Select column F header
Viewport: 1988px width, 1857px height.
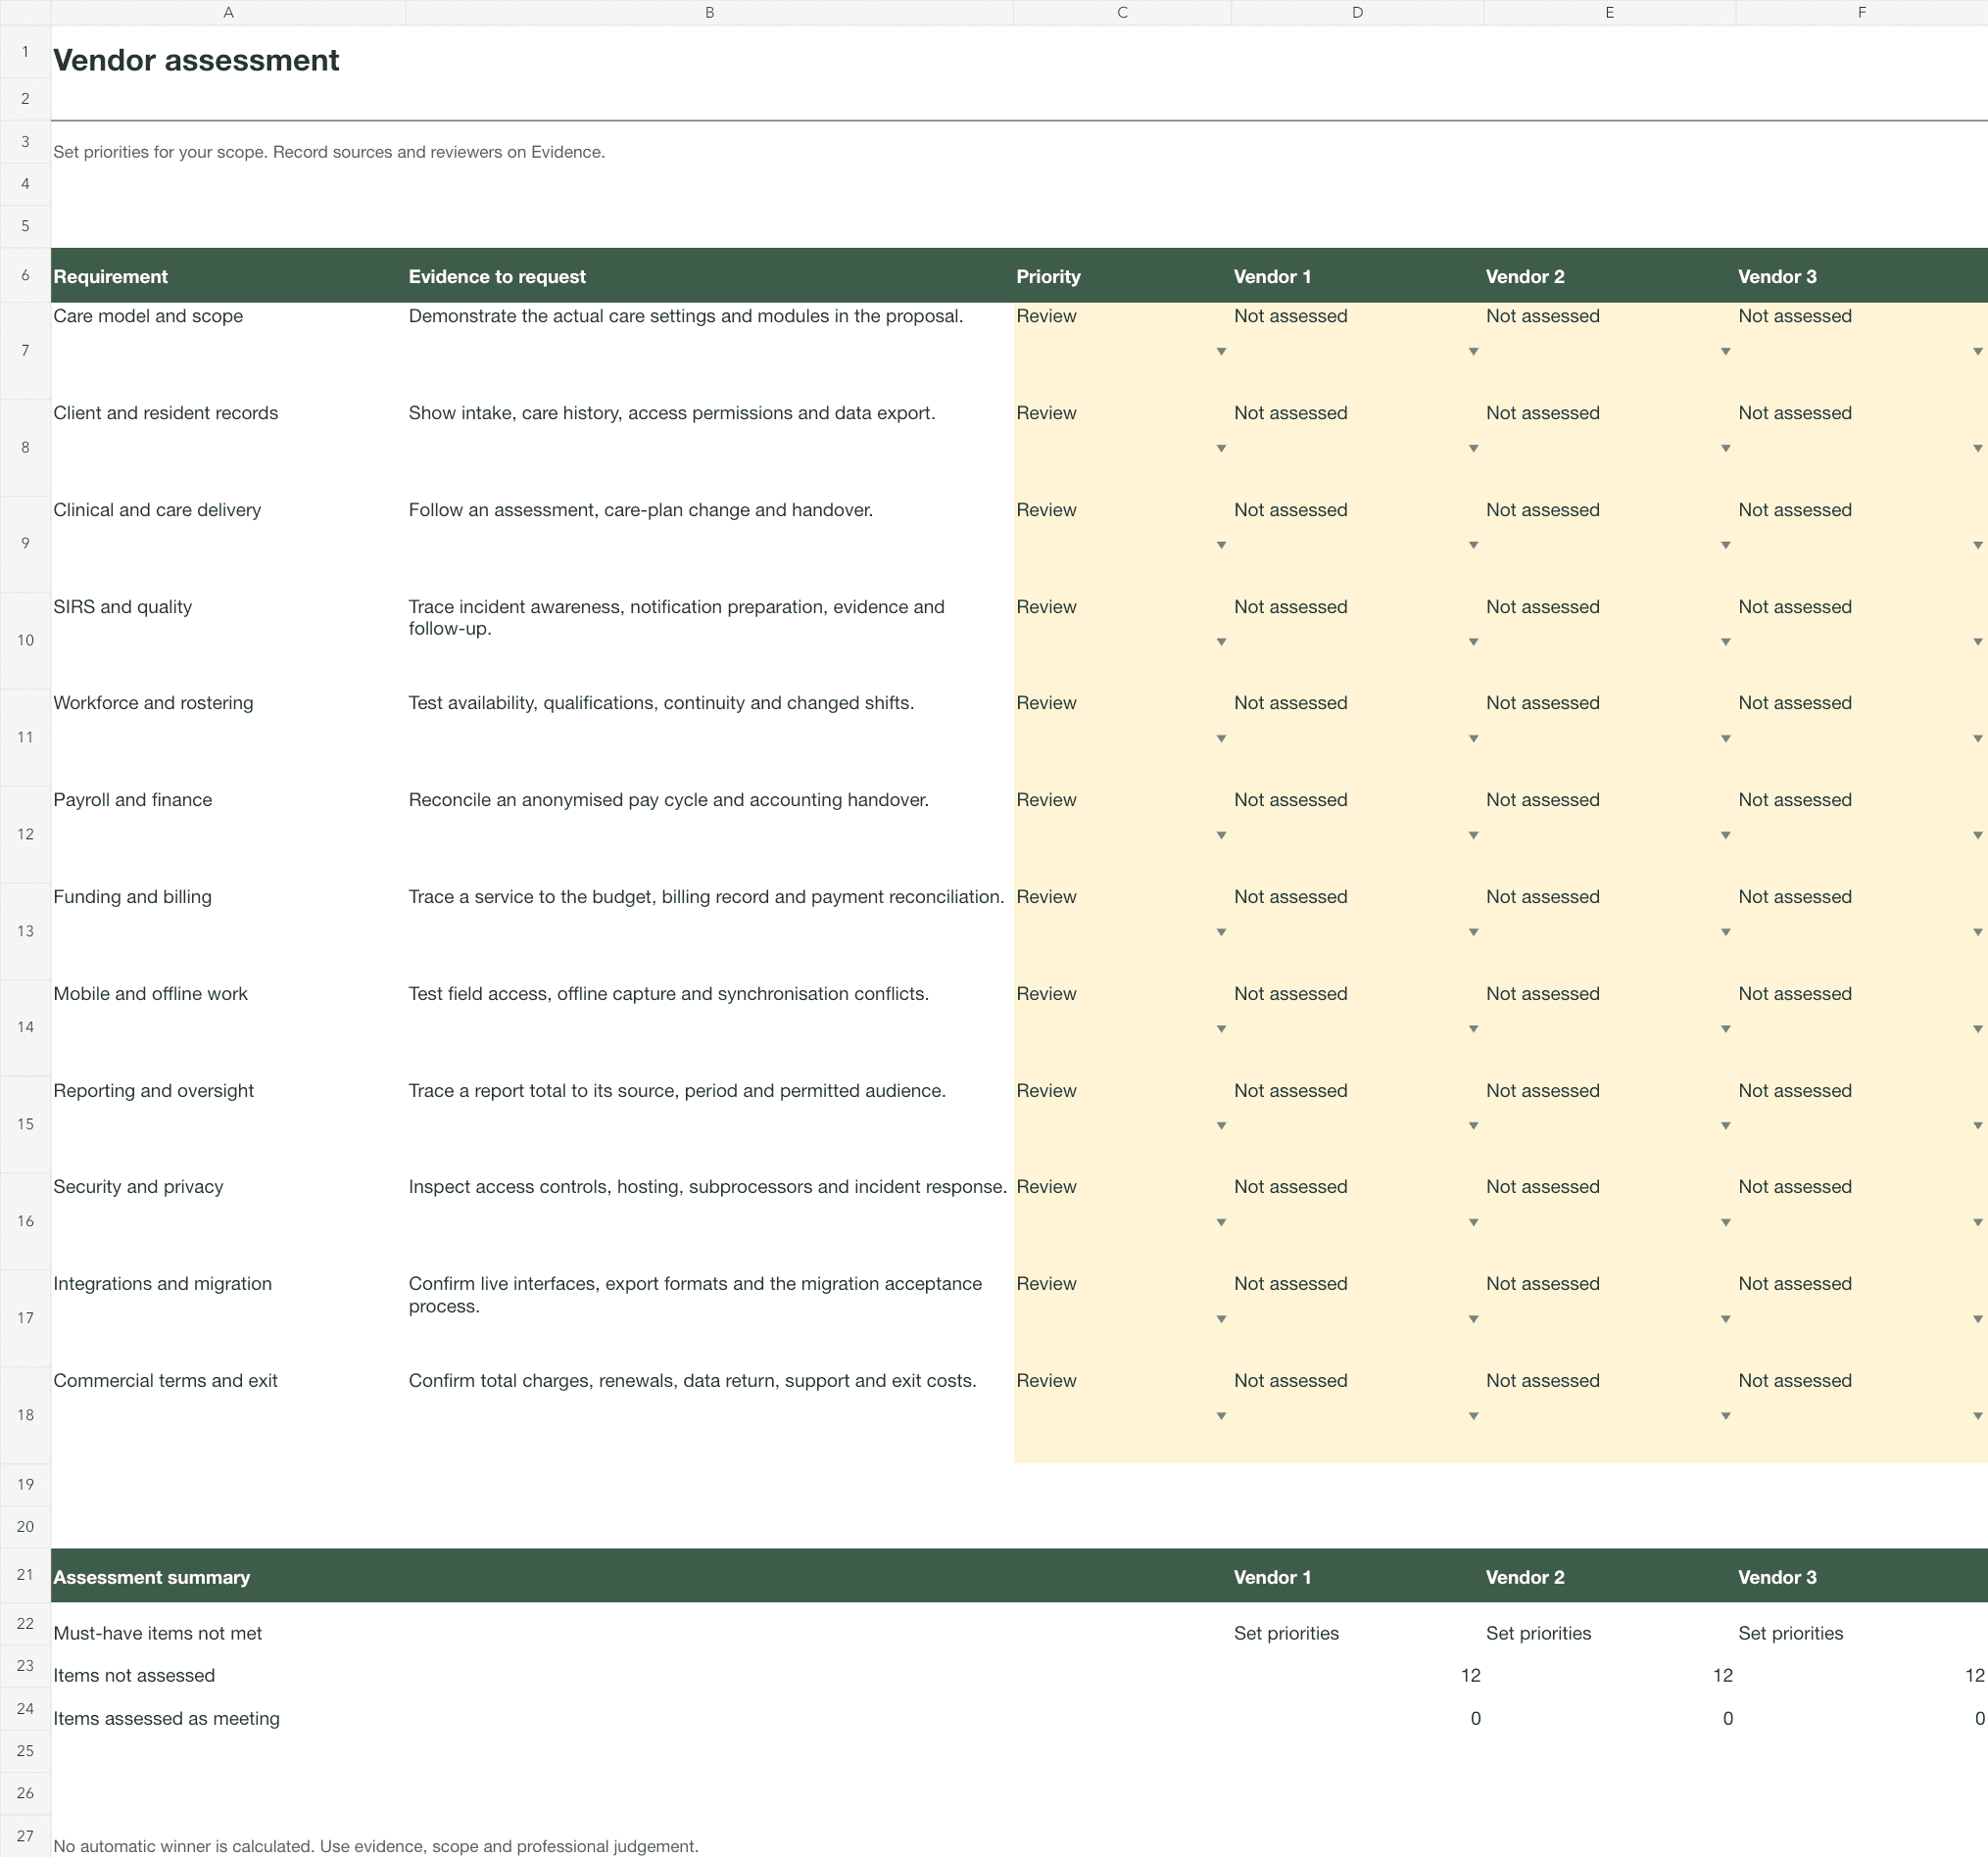point(1861,13)
